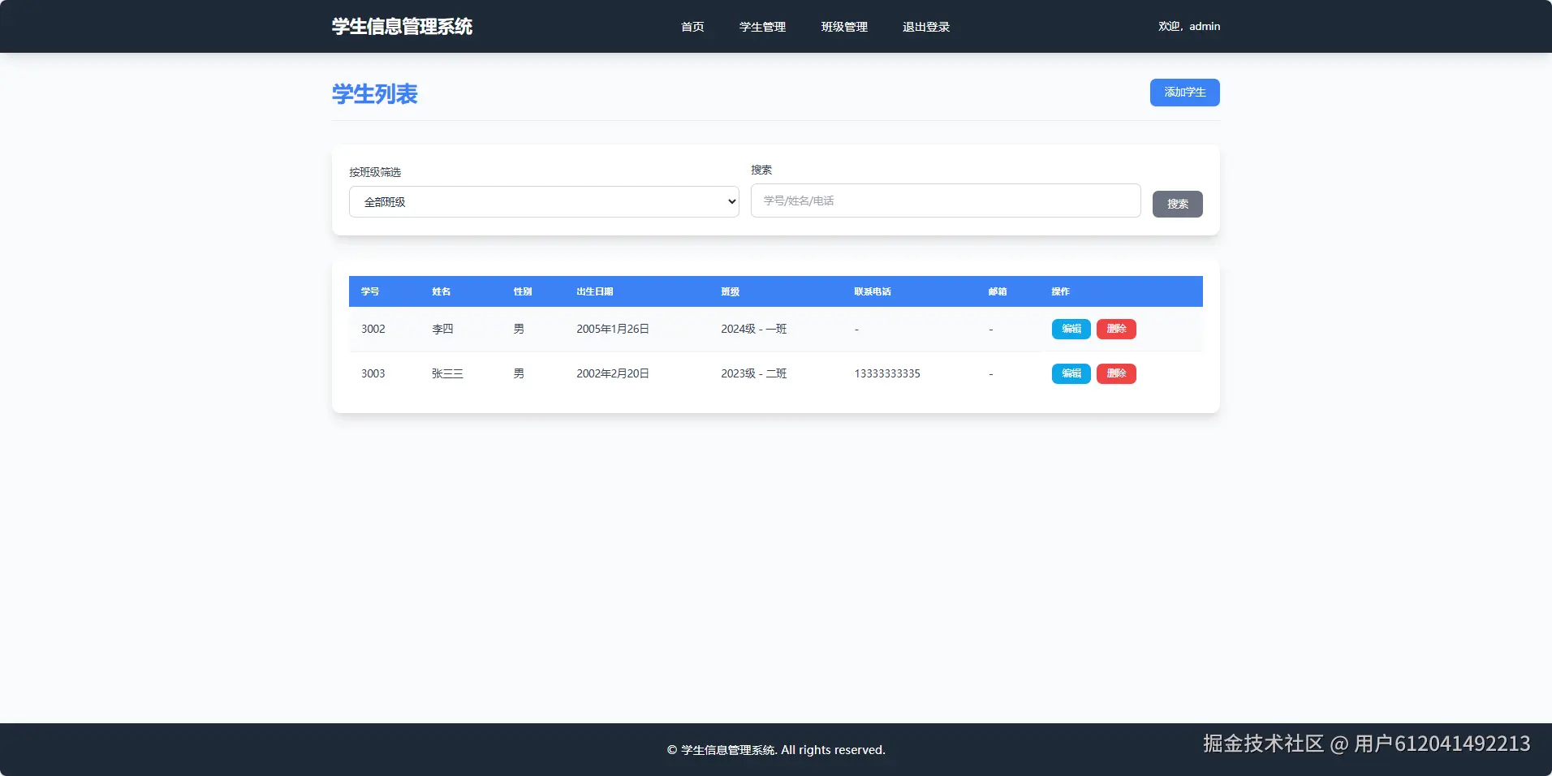
Task: Click 编辑 for student 张三三
Action: (x=1070, y=373)
